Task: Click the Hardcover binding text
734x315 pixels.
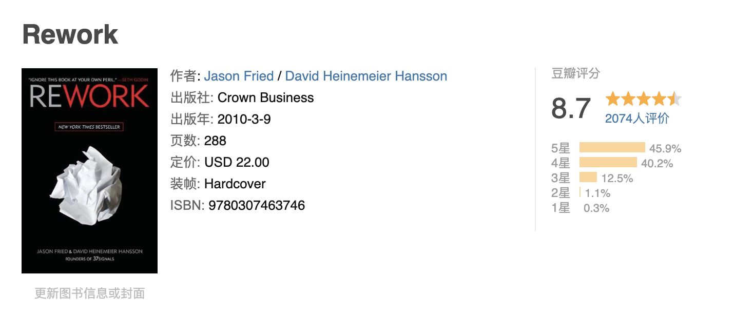Action: (235, 184)
